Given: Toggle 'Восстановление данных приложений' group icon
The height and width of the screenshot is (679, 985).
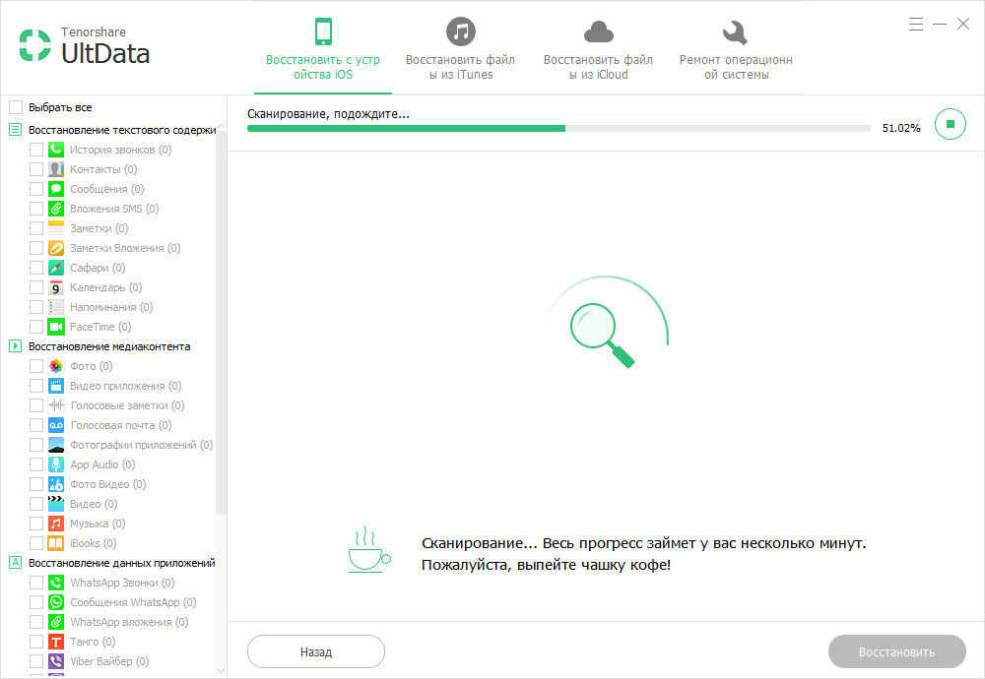Looking at the screenshot, I should (16, 563).
